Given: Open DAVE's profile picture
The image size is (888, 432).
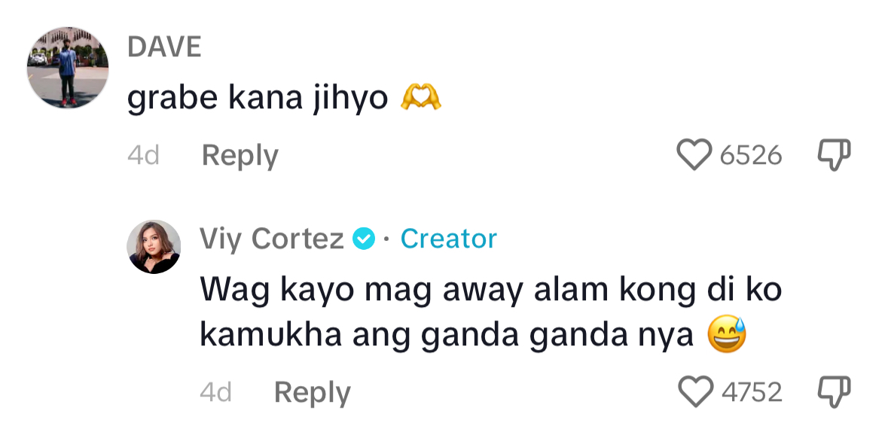Looking at the screenshot, I should [x=68, y=68].
